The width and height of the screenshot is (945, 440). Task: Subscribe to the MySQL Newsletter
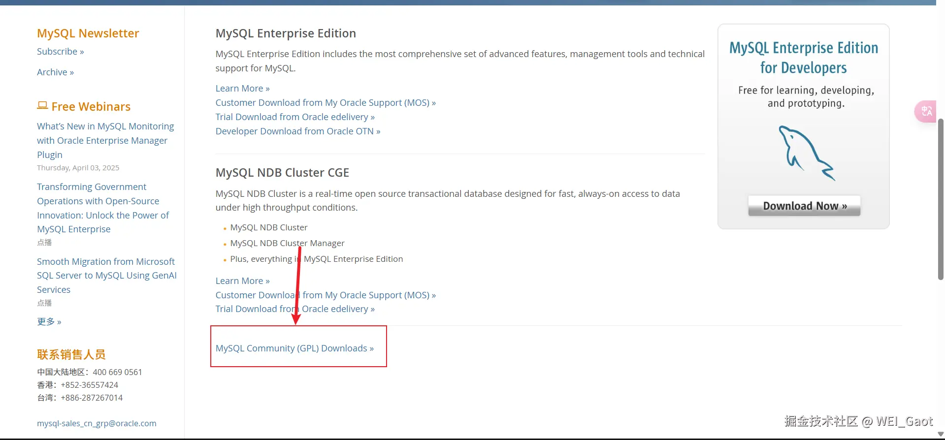click(60, 52)
